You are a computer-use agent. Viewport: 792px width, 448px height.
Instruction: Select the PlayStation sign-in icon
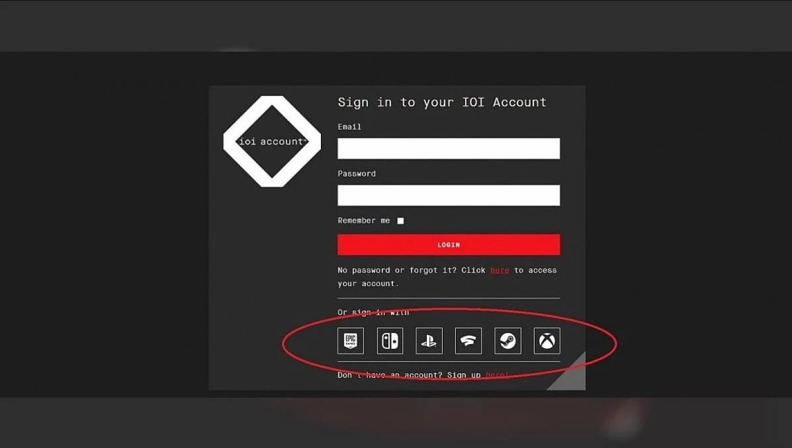click(x=429, y=341)
